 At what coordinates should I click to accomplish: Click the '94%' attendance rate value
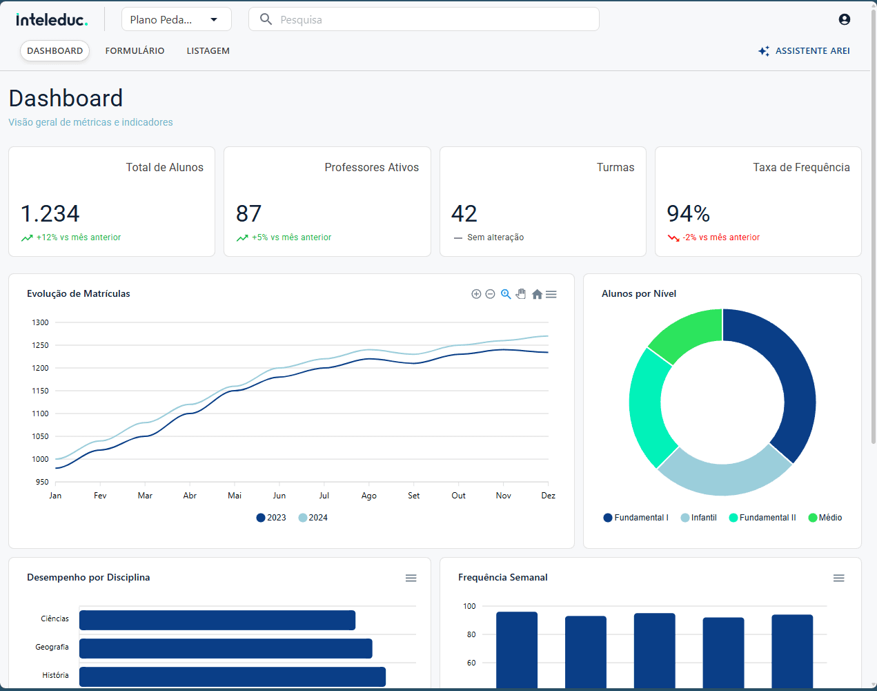[x=689, y=213]
